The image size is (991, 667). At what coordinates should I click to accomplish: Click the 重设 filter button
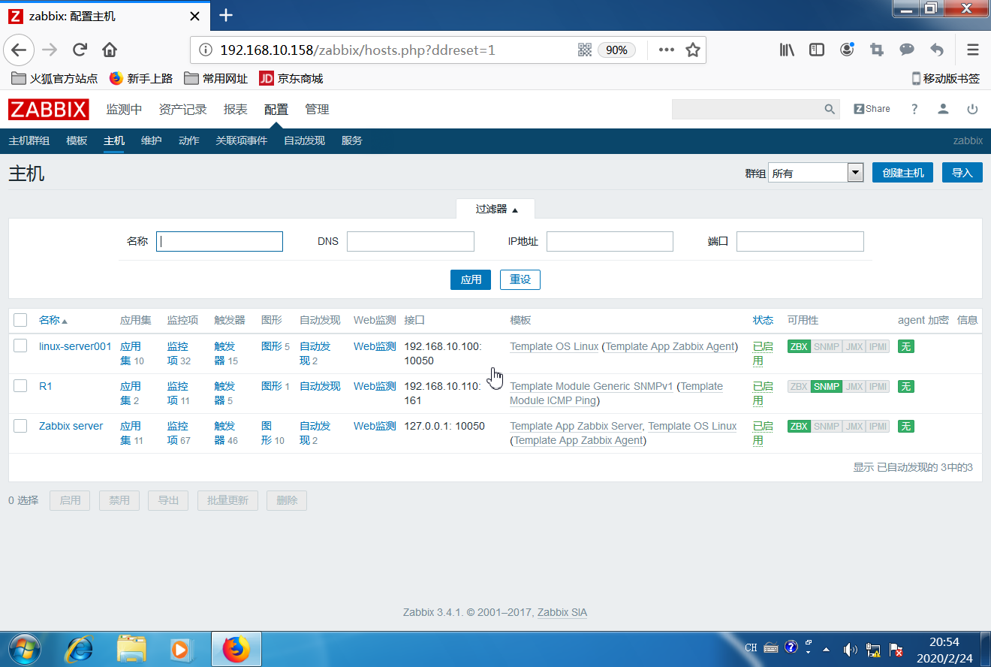point(520,279)
